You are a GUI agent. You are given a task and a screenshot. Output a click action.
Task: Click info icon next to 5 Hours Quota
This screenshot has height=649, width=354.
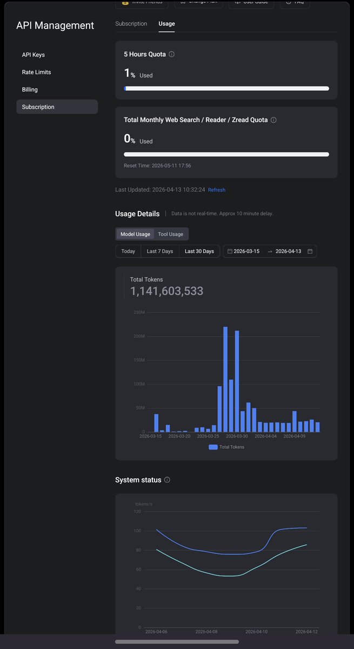coord(172,55)
